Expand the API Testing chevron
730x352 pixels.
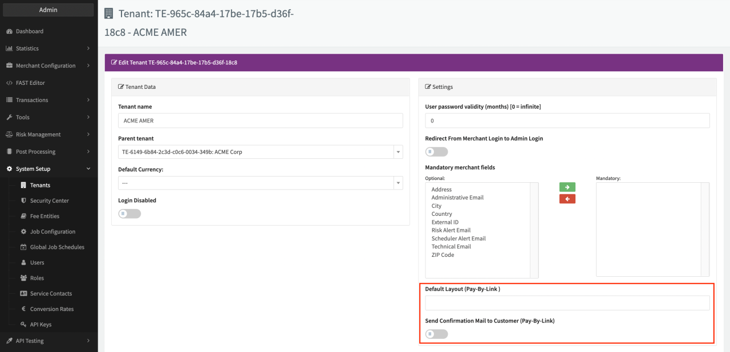click(88, 341)
